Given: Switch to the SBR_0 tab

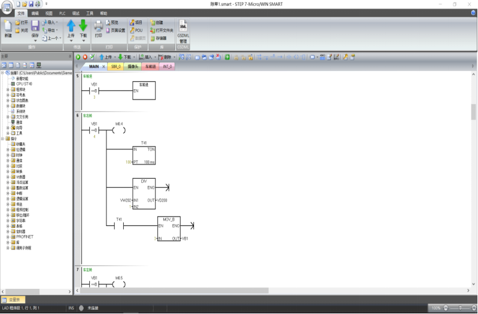Looking at the screenshot, I should click(x=116, y=66).
